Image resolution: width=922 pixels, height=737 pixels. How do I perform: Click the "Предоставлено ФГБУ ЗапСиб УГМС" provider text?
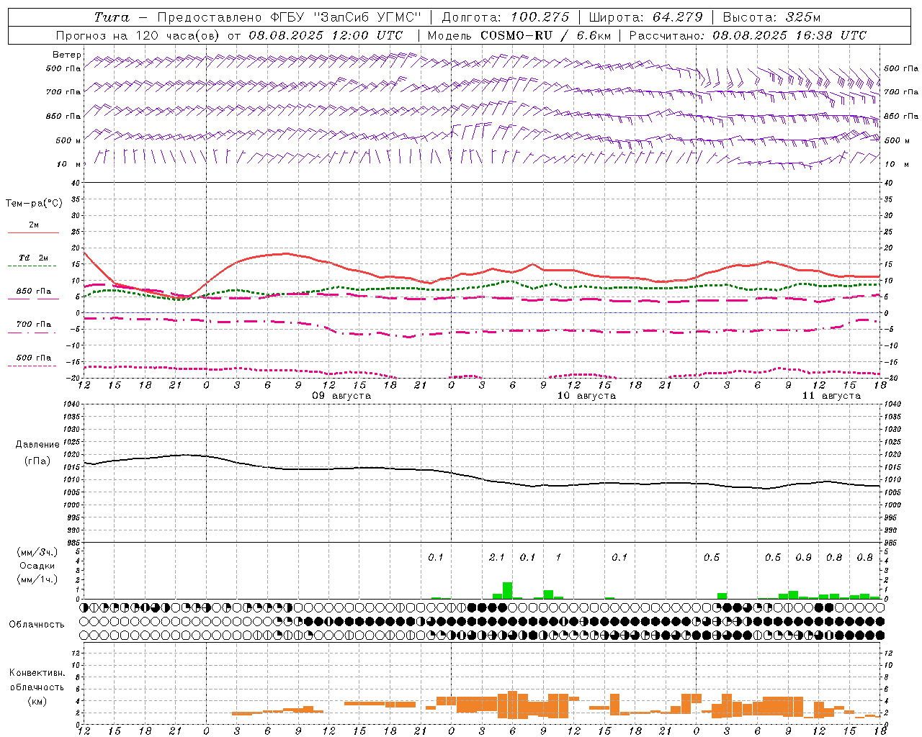[x=289, y=17]
